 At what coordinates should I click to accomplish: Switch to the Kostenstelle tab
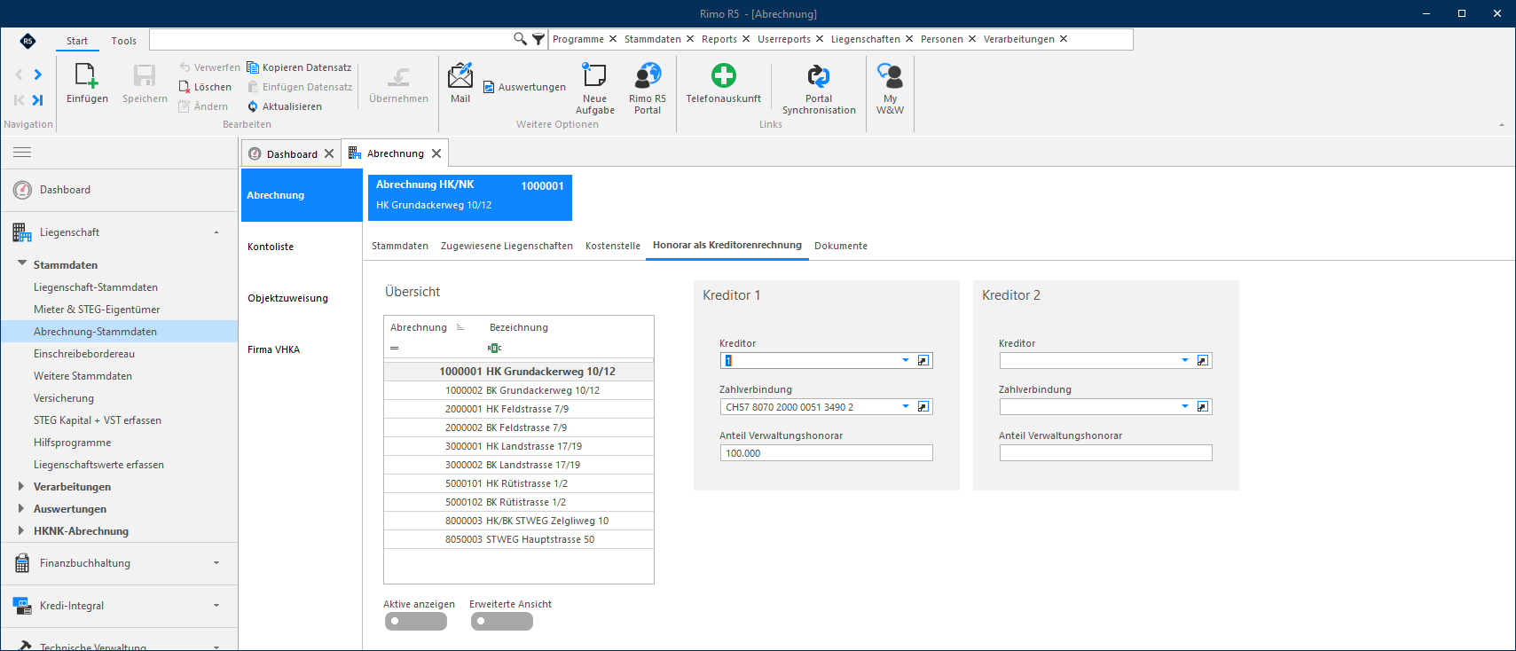[x=613, y=246]
